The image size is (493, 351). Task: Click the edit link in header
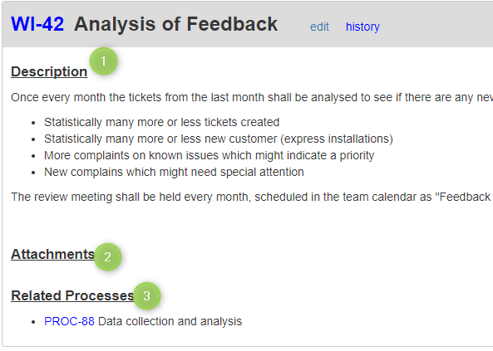pyautogui.click(x=319, y=27)
